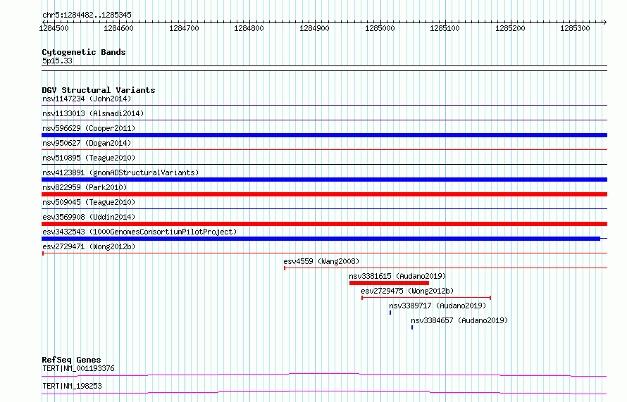Viewport: 627px width, 402px height.
Task: Click ruler position 1284700
Action: click(184, 28)
